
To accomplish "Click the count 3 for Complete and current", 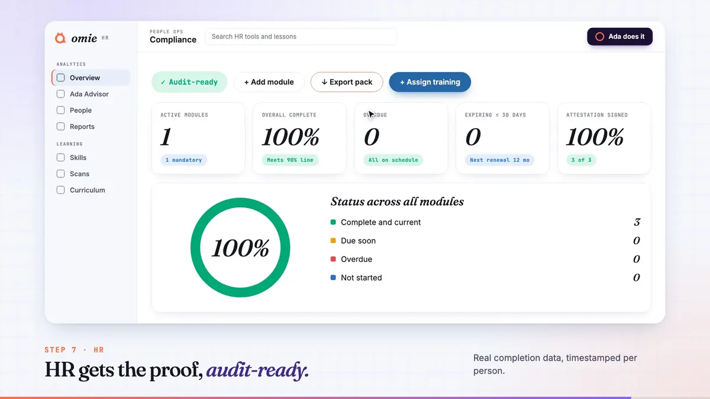I will pos(637,222).
